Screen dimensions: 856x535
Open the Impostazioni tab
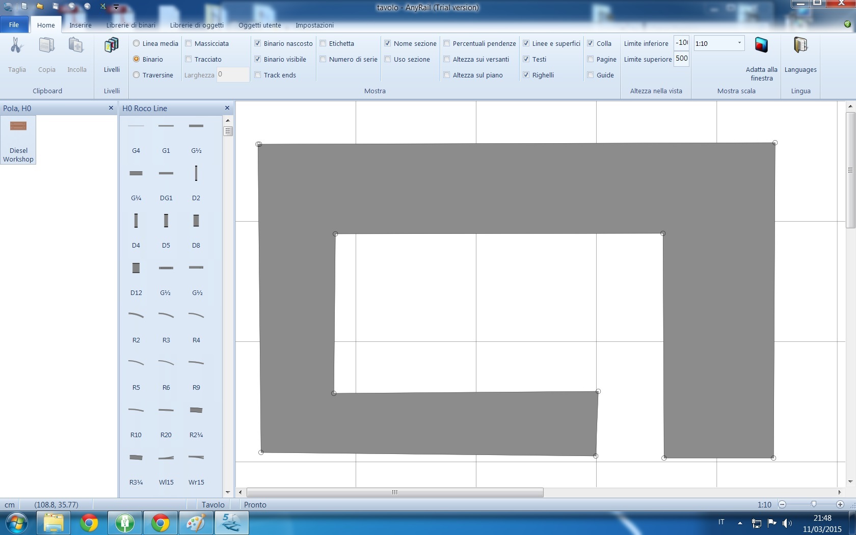[x=315, y=25]
